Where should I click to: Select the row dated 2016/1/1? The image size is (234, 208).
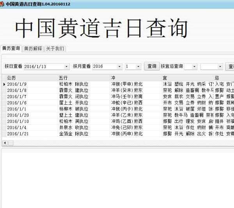[x=118, y=109]
